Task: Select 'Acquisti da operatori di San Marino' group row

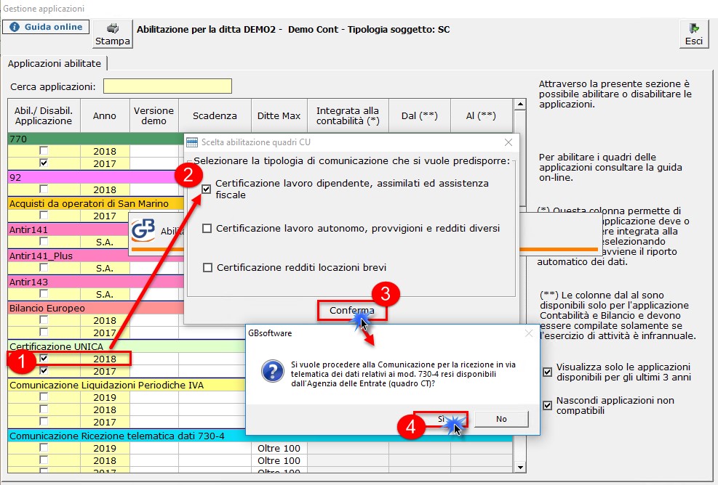Action: (x=96, y=203)
